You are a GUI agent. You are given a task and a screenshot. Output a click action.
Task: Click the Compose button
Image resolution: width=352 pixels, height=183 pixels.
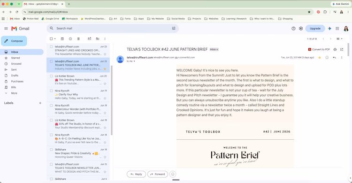coord(14,41)
